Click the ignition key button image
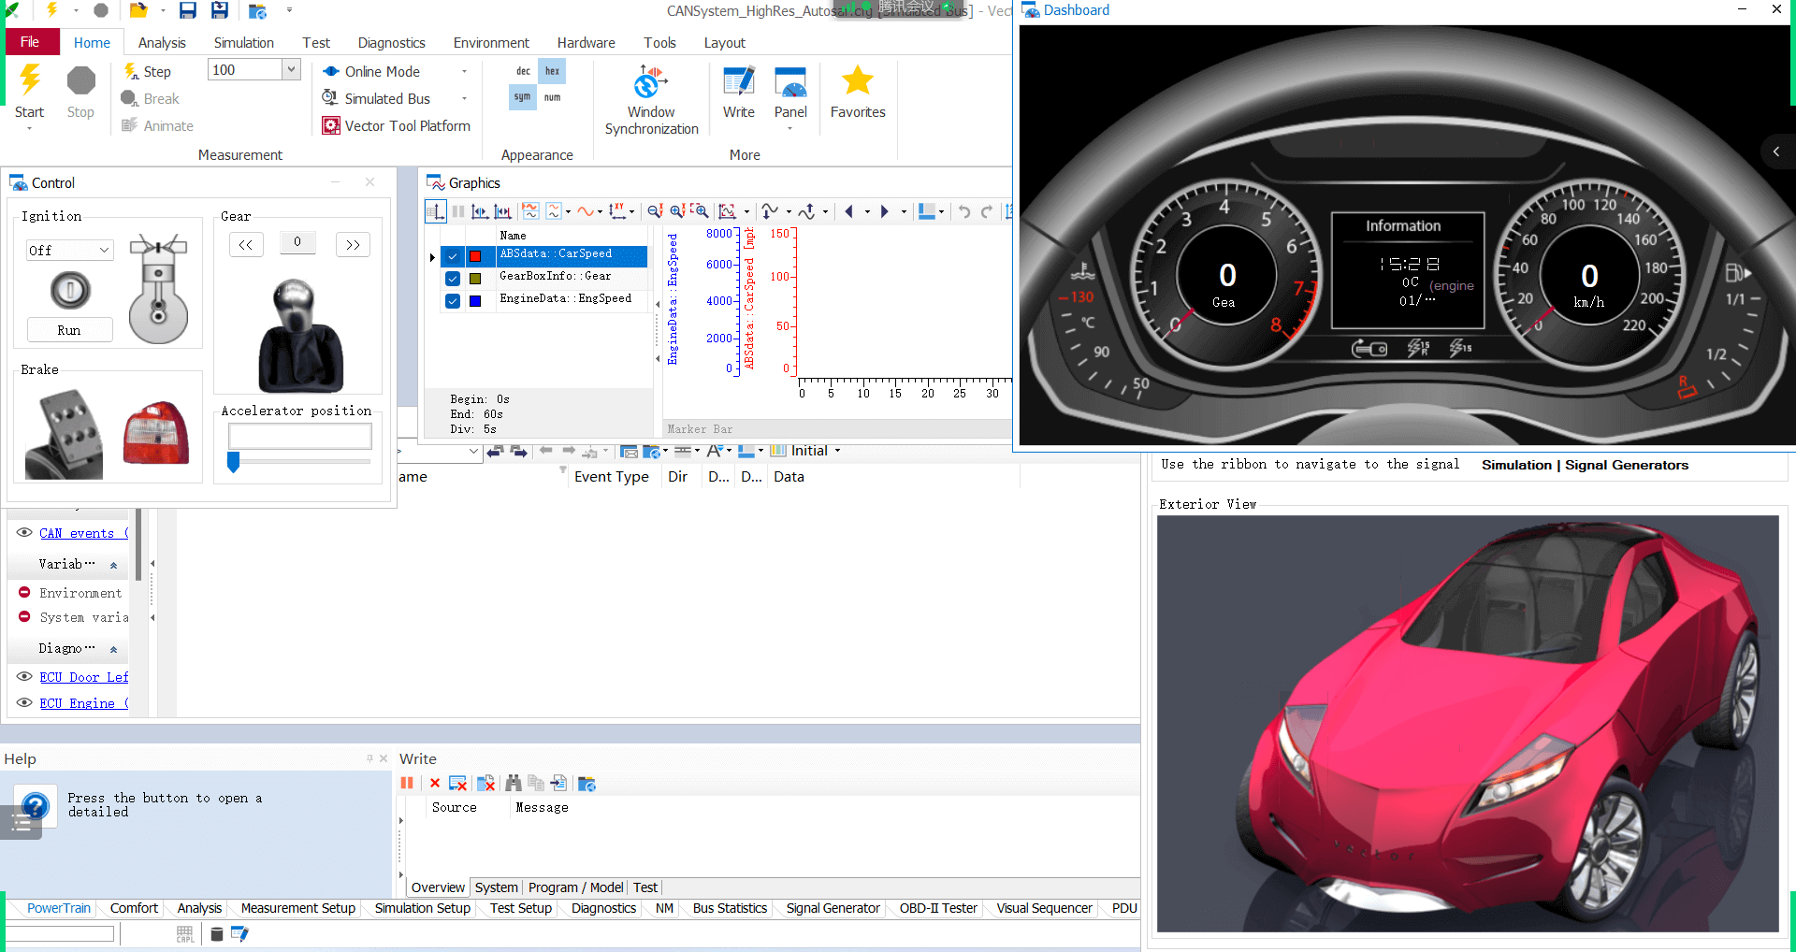The height and width of the screenshot is (952, 1796). coord(70,290)
